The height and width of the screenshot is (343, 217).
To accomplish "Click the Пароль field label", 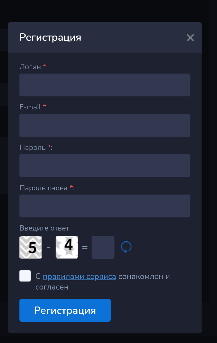I will [x=33, y=147].
